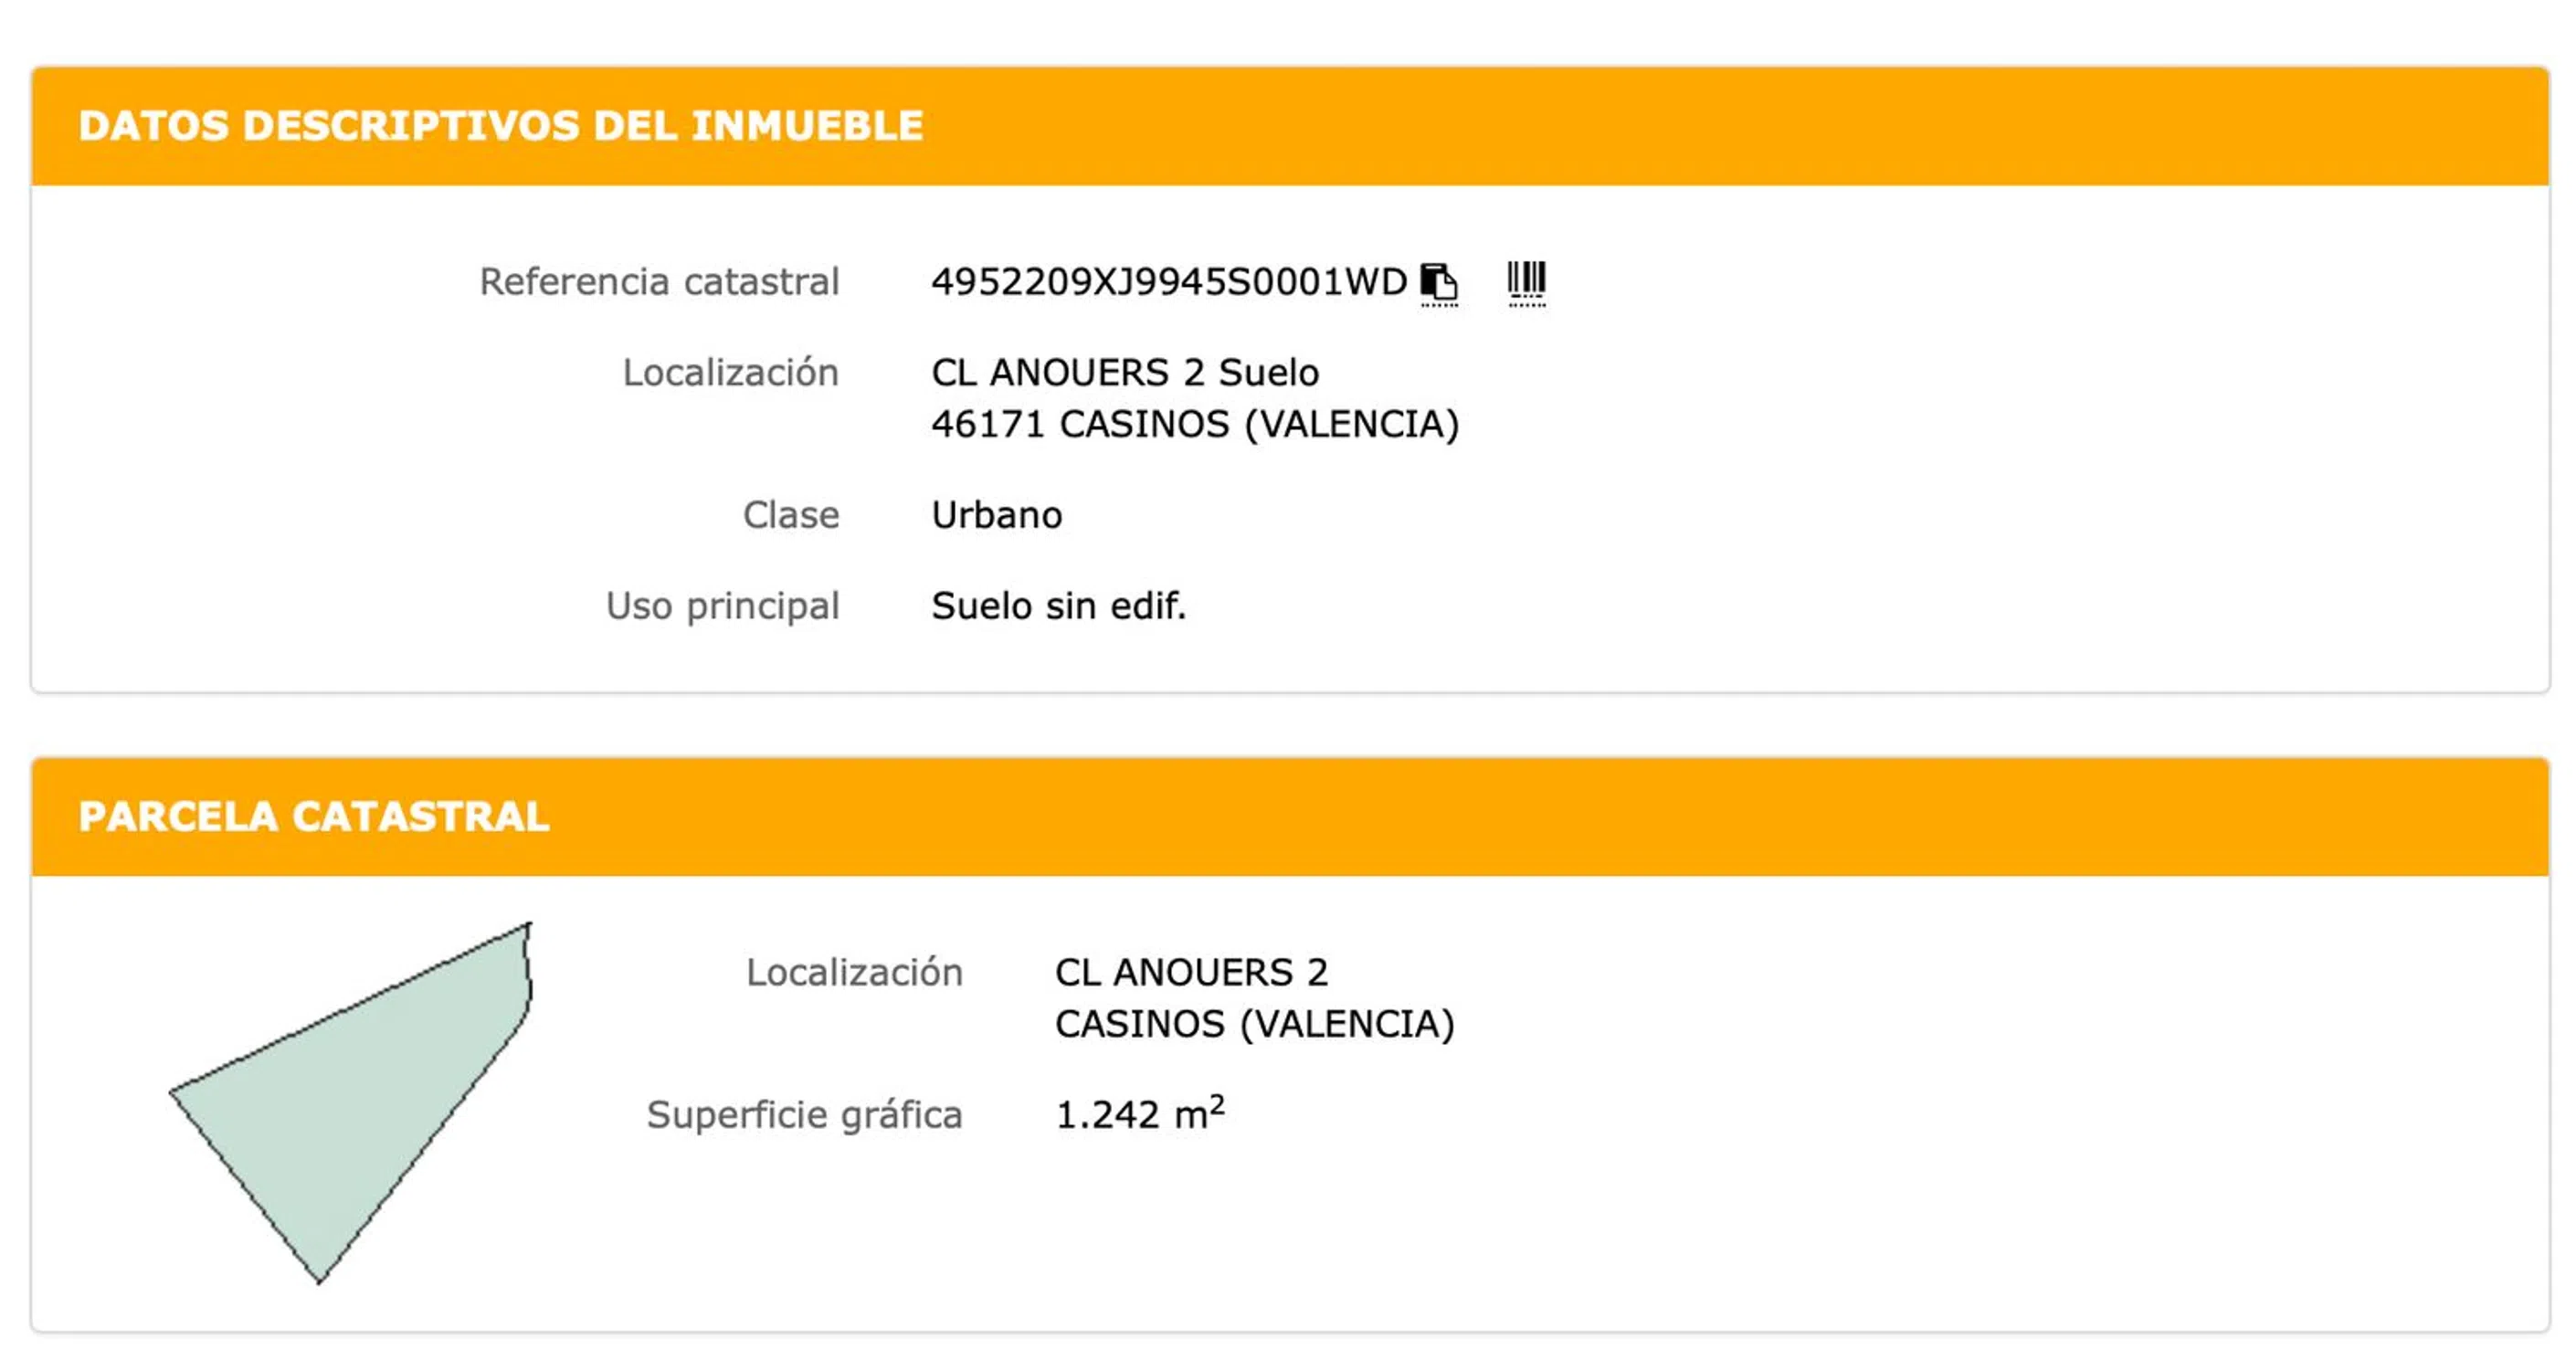Image resolution: width=2576 pixels, height=1370 pixels.
Task: Click 'Localización' label in the inmueble section
Action: point(730,373)
